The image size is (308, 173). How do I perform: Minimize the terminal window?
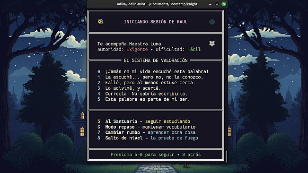pyautogui.click(x=210, y=4)
